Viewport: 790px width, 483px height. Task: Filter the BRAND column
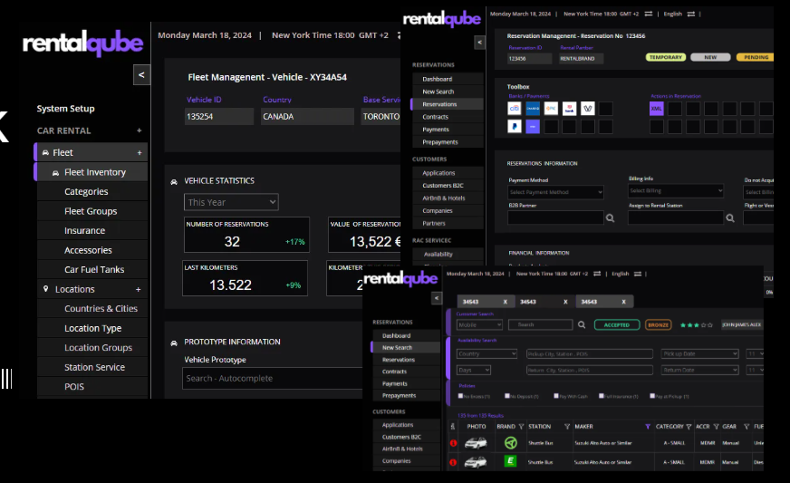pos(522,427)
